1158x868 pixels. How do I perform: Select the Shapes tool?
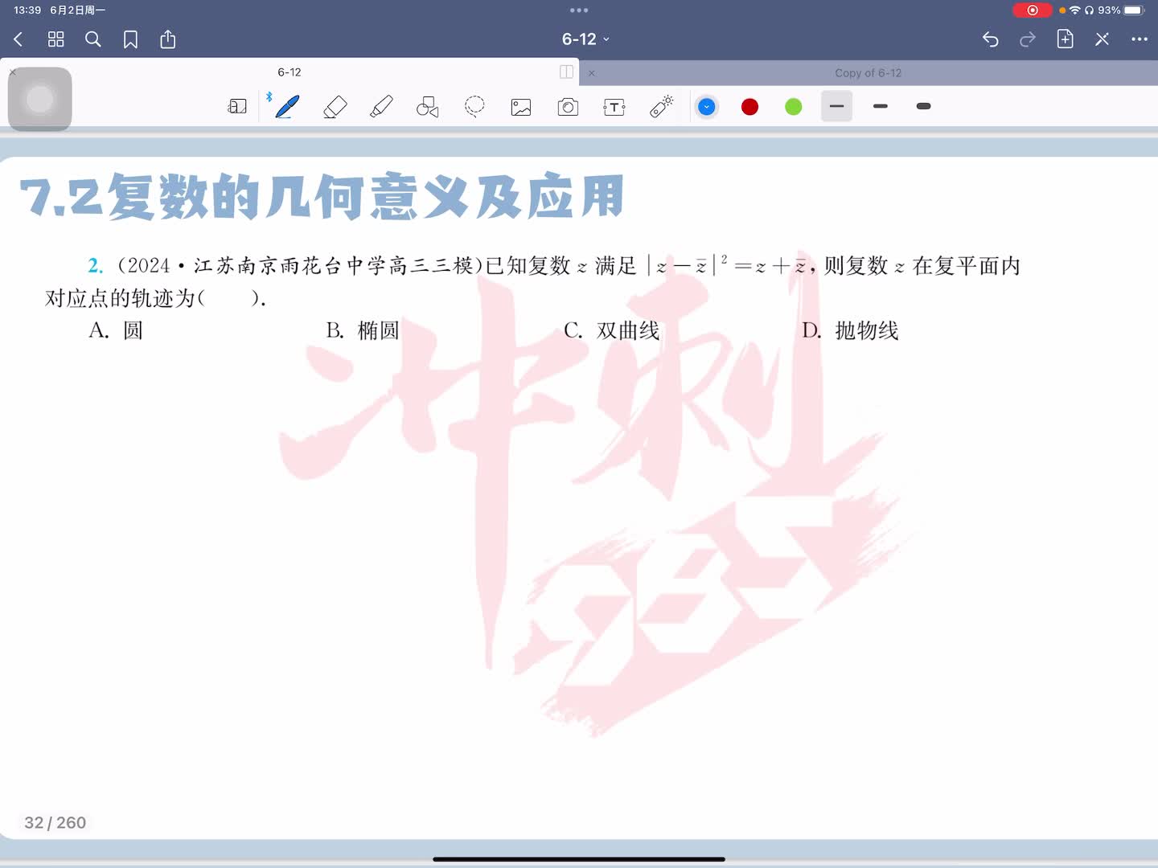(x=427, y=107)
